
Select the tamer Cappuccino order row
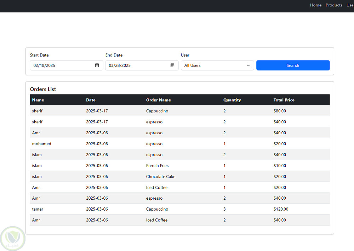180,209
